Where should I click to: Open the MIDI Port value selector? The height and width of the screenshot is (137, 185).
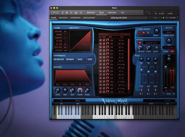(x=65, y=31)
